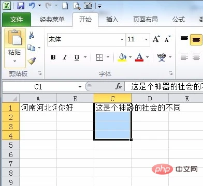Apply cell borders icon

coord(99,57)
